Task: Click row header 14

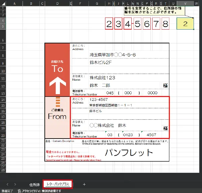Action: [3, 100]
